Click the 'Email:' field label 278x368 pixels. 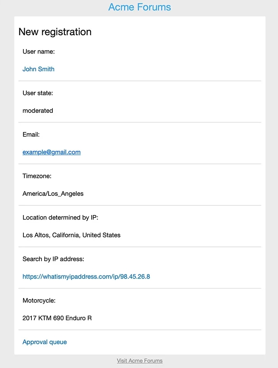[31, 135]
